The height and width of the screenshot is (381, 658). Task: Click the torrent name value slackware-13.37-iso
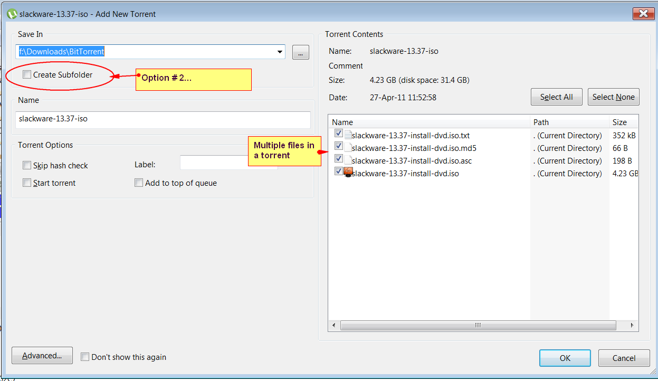pos(404,51)
